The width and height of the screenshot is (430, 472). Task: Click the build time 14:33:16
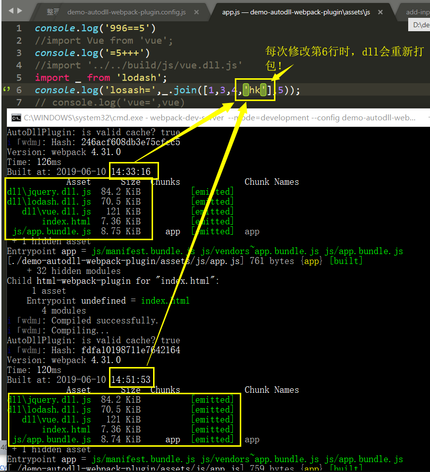click(131, 172)
